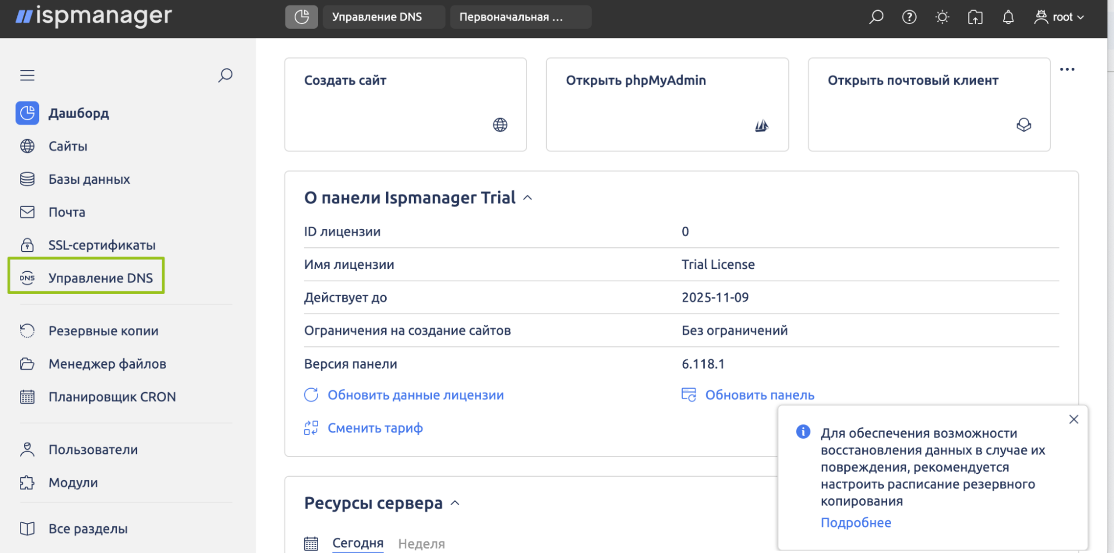Switch to the "Неделя" period tab

coord(421,544)
